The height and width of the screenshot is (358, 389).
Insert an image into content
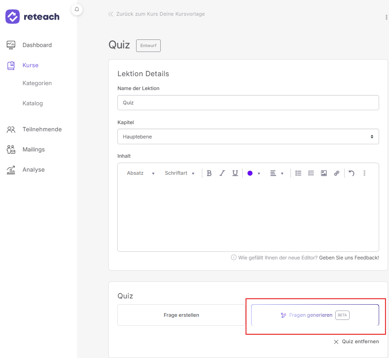324,173
